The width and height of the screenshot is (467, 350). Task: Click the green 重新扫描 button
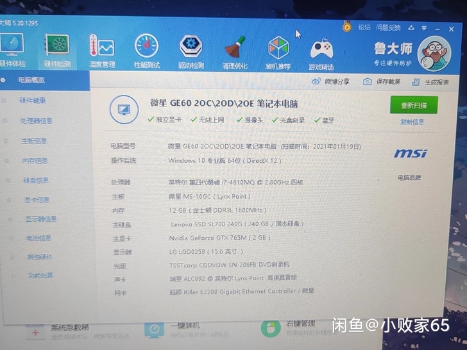click(x=414, y=104)
